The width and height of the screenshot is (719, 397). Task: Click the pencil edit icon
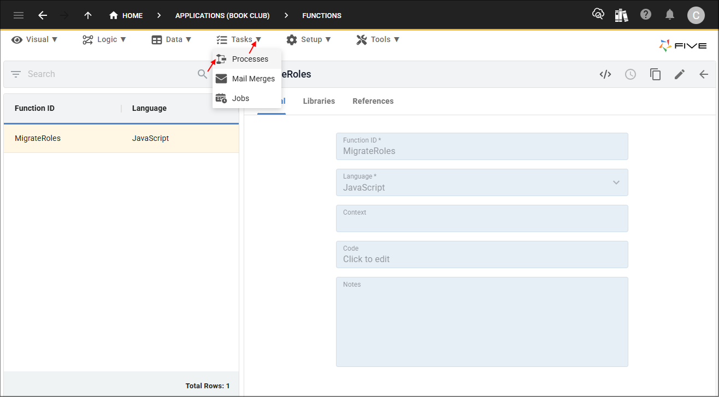[x=680, y=74]
